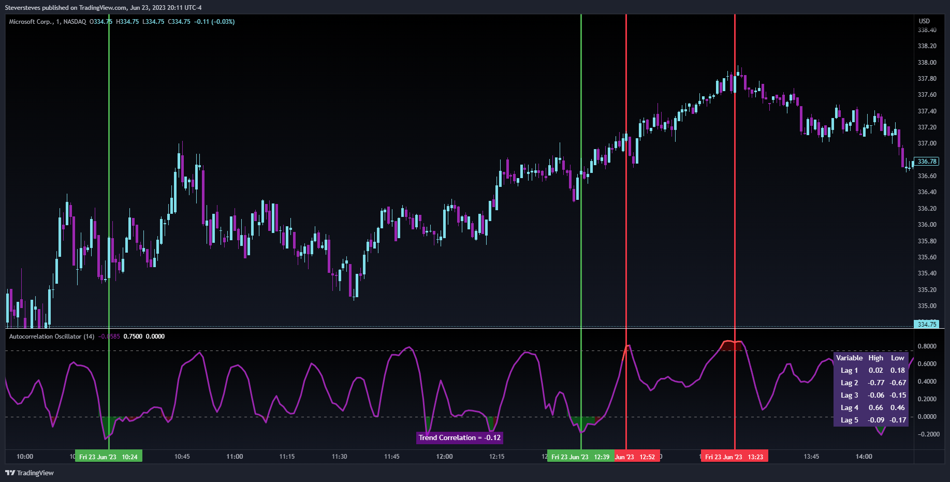Click the open value O334.75
950x482 pixels.
coord(101,22)
